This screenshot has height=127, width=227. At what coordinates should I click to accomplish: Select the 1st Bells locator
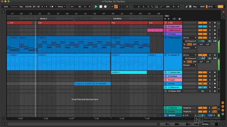(117, 19)
